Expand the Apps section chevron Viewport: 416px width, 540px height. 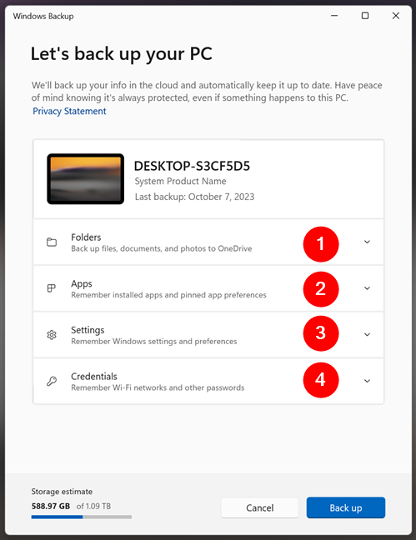pos(367,288)
